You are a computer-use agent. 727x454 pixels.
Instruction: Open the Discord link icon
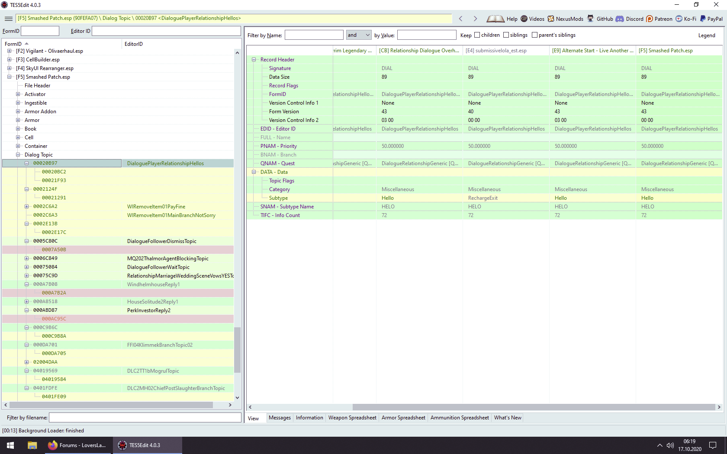pyautogui.click(x=620, y=19)
